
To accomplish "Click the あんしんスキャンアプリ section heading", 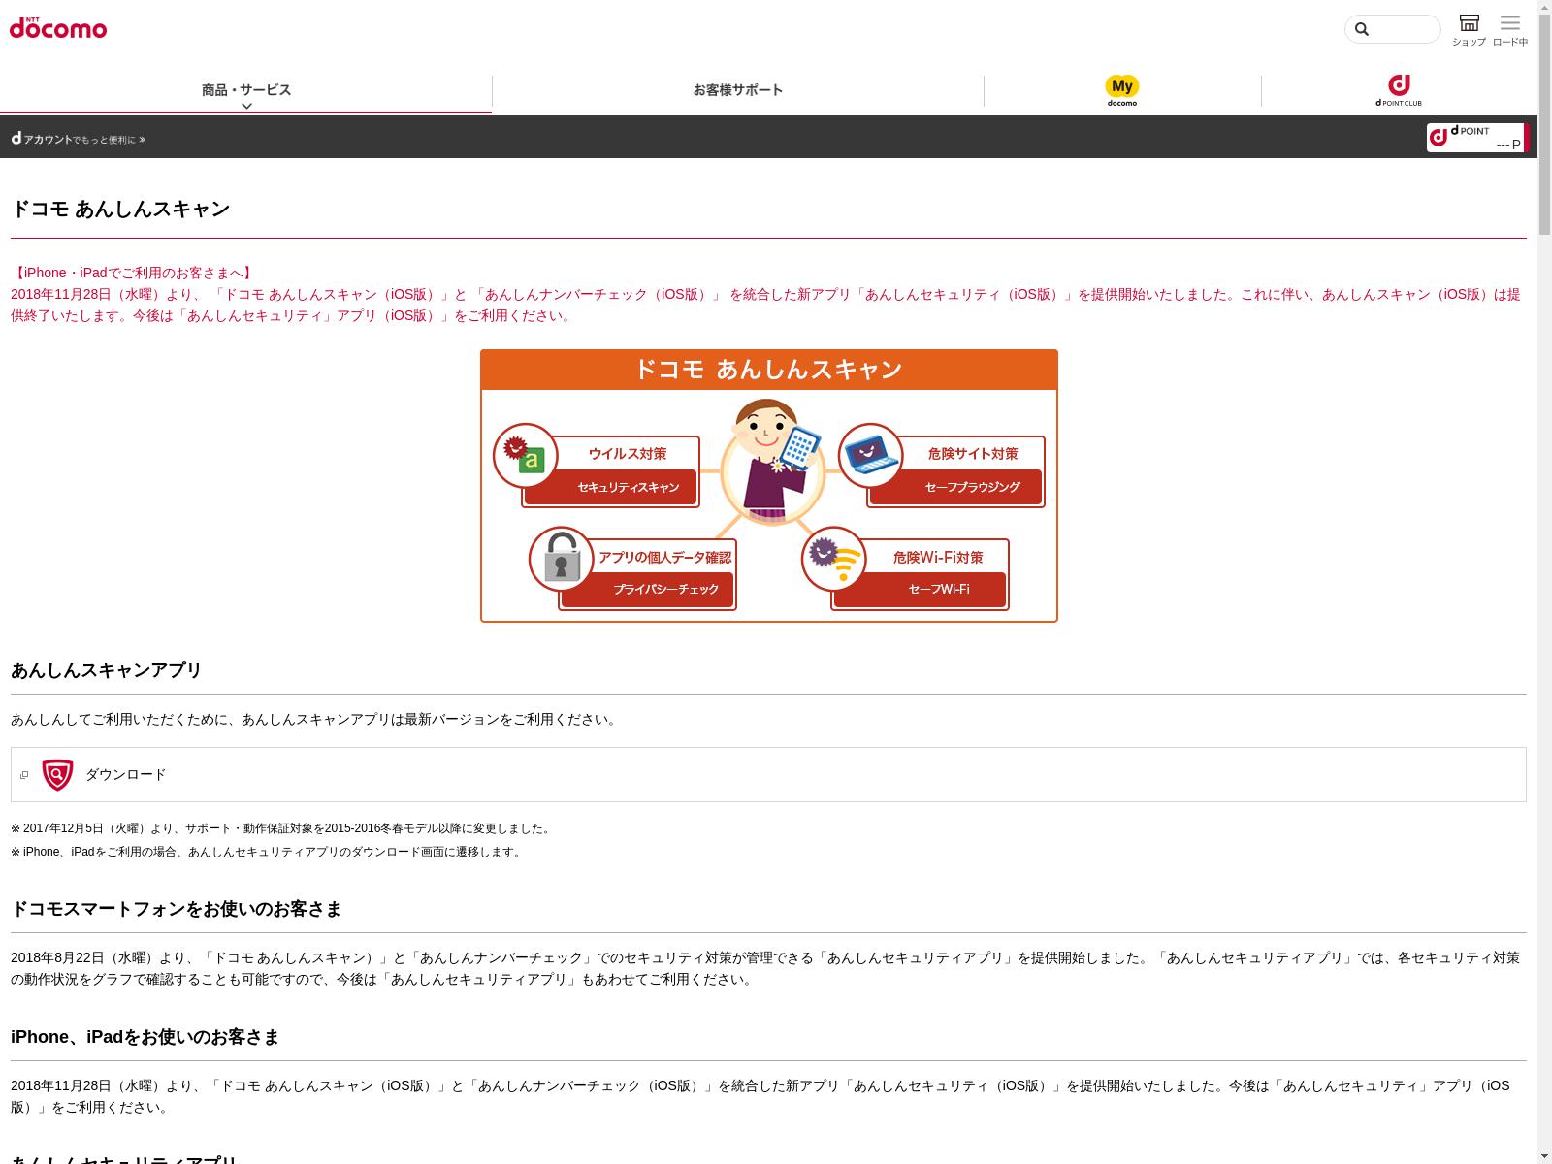I will [x=107, y=670].
